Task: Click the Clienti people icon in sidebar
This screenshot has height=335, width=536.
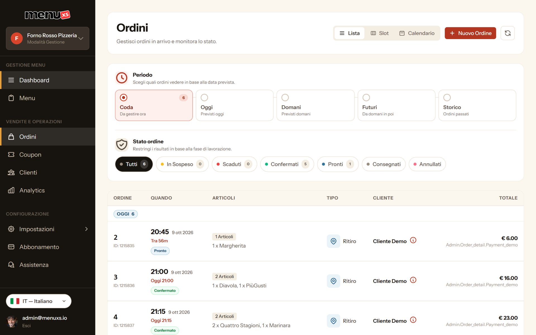Action: tap(11, 172)
